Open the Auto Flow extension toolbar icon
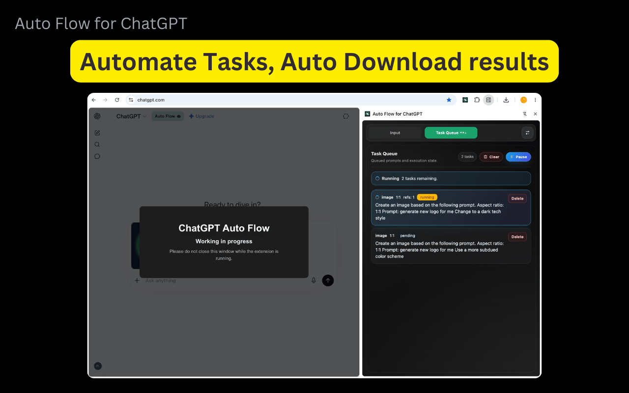Image resolution: width=629 pixels, height=393 pixels. (x=465, y=100)
